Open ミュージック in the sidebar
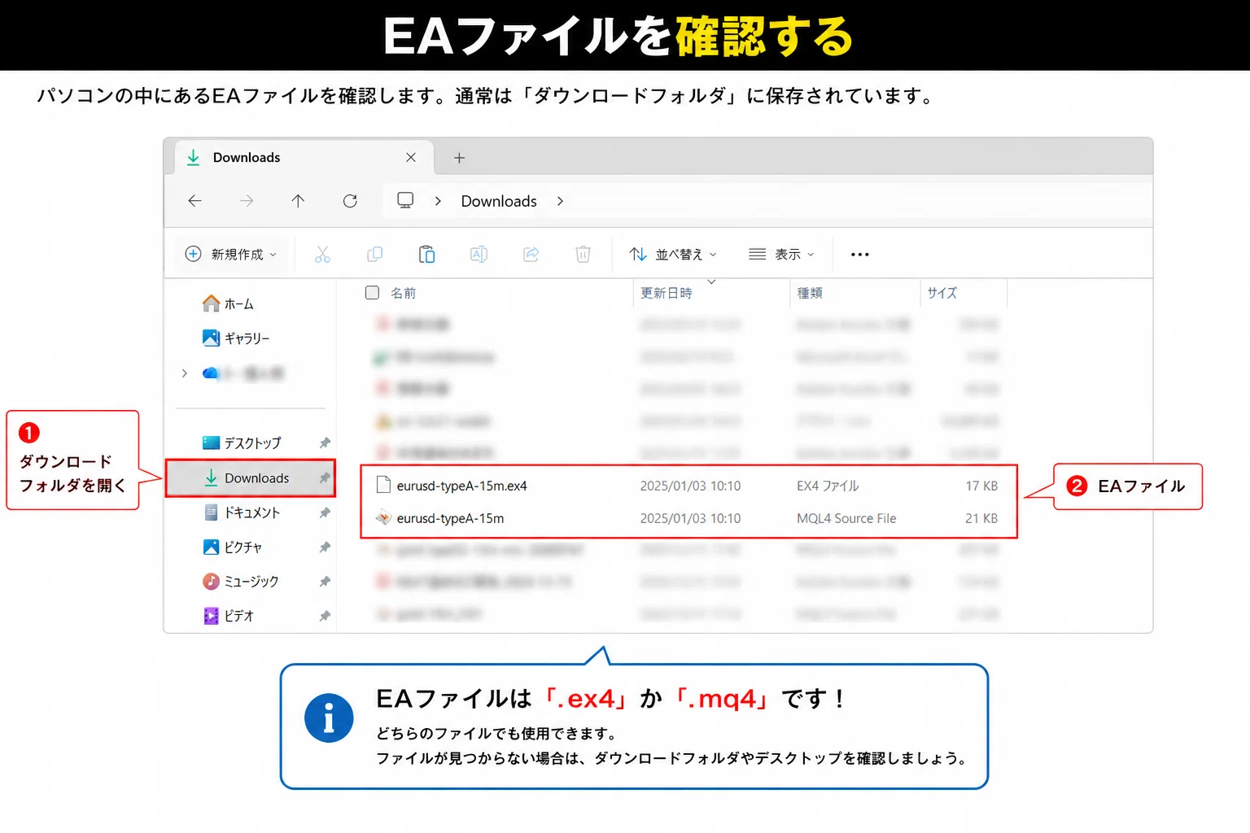This screenshot has width=1250, height=833. (241, 582)
